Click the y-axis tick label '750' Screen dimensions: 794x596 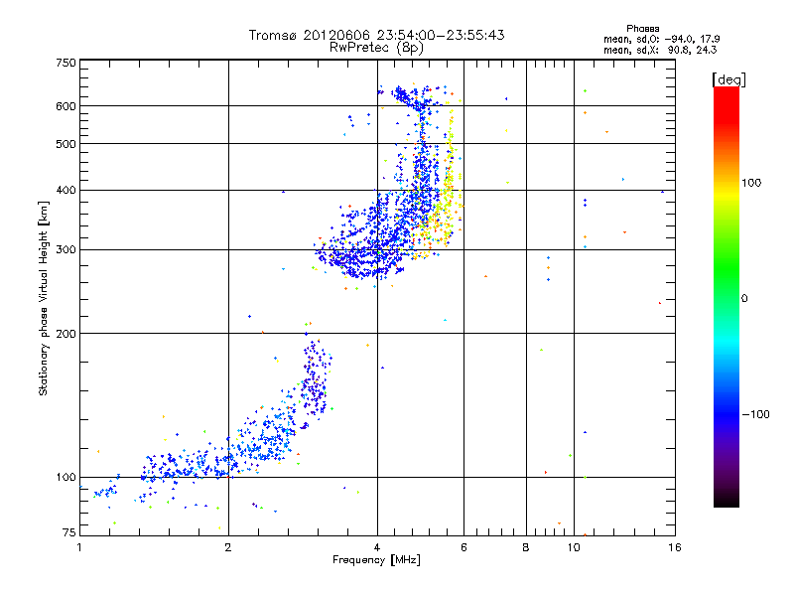[66, 63]
